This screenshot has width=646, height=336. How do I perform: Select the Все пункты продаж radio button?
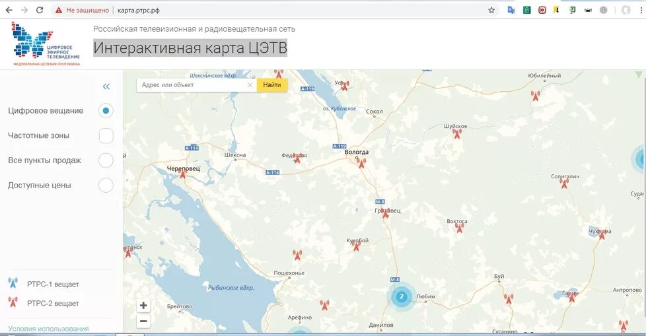click(106, 160)
